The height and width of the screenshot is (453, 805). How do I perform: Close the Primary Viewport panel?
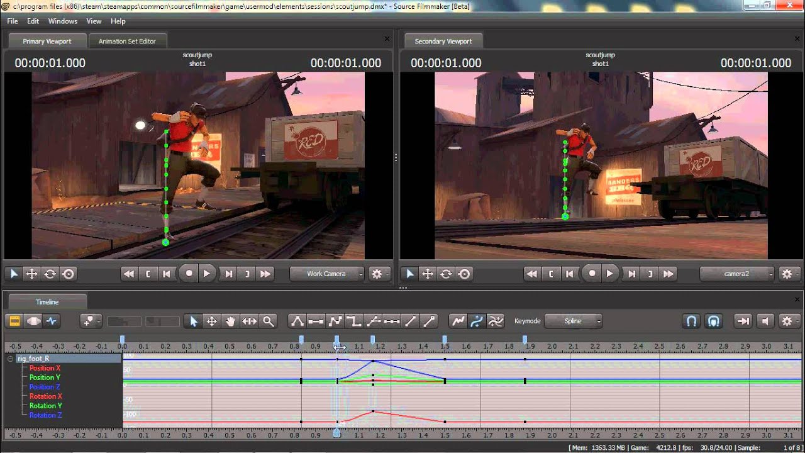point(387,39)
